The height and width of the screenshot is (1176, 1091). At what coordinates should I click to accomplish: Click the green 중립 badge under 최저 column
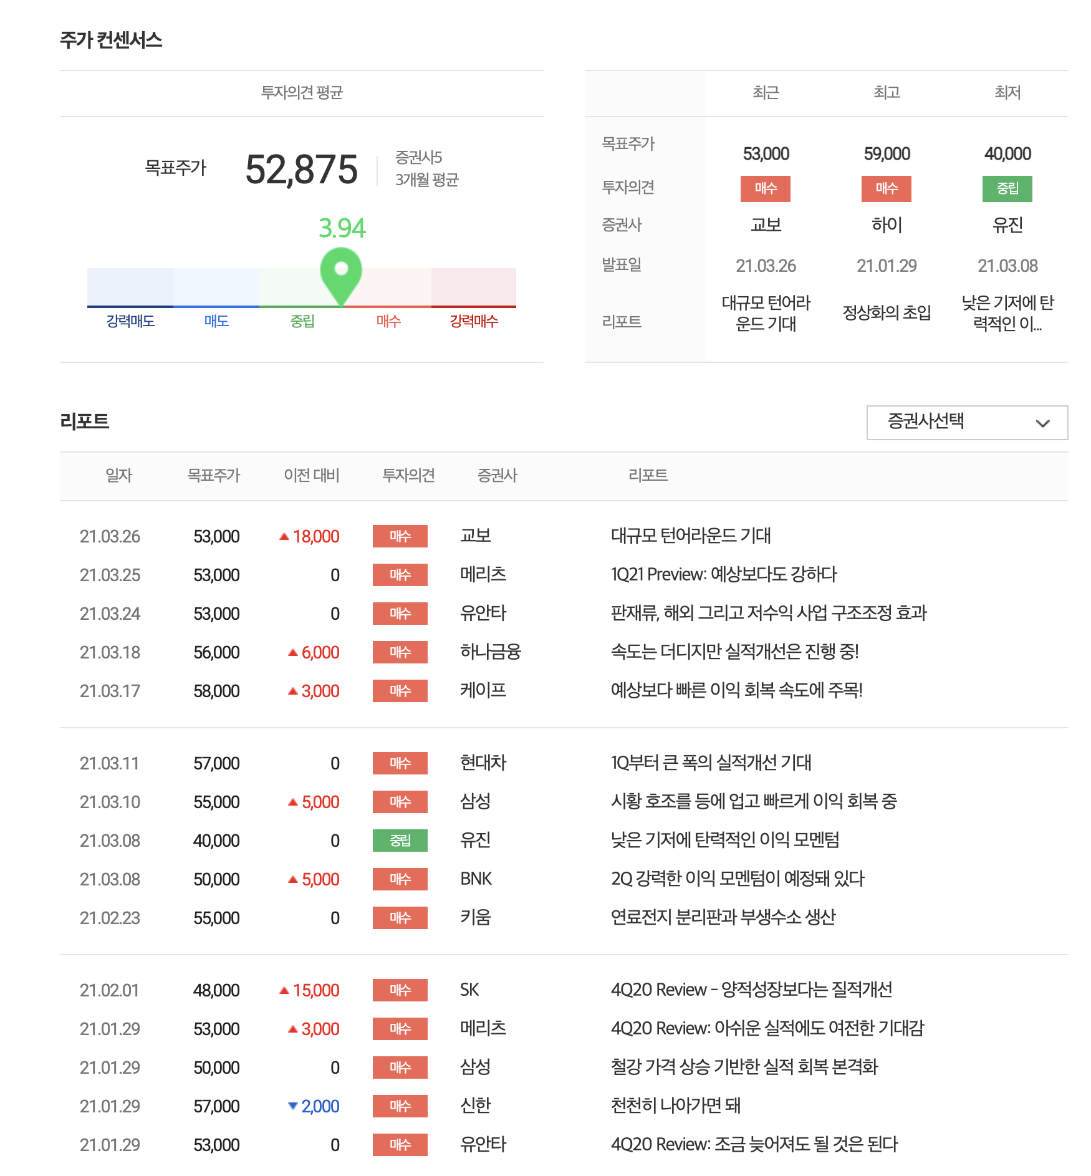pos(1007,188)
